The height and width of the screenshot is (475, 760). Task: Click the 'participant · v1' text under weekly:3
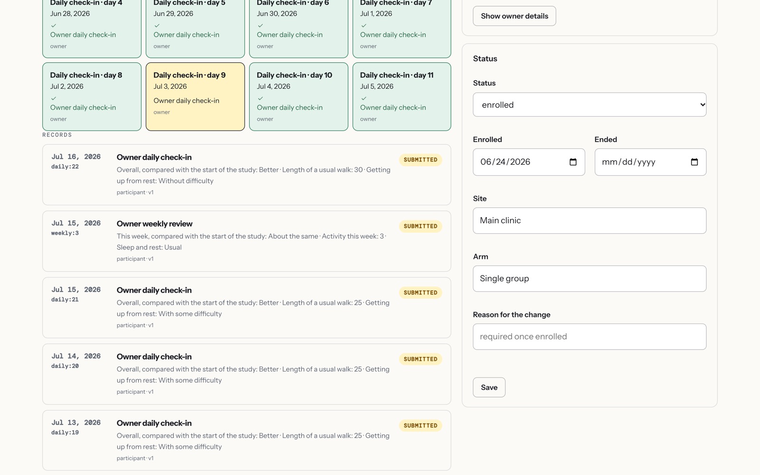[x=135, y=259]
